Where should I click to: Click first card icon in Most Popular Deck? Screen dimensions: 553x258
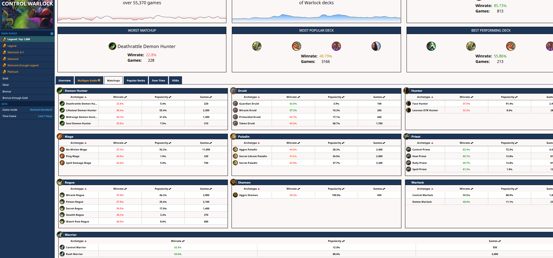pyautogui.click(x=257, y=46)
